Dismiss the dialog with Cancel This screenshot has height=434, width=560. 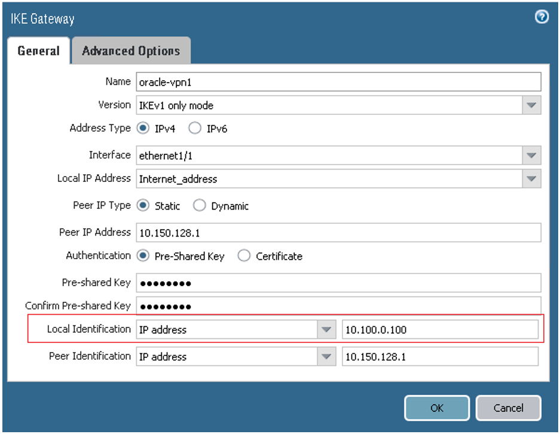point(508,408)
